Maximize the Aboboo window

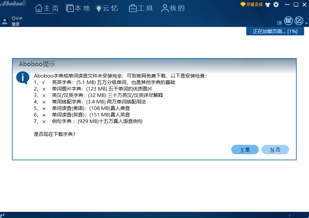click(296, 5)
